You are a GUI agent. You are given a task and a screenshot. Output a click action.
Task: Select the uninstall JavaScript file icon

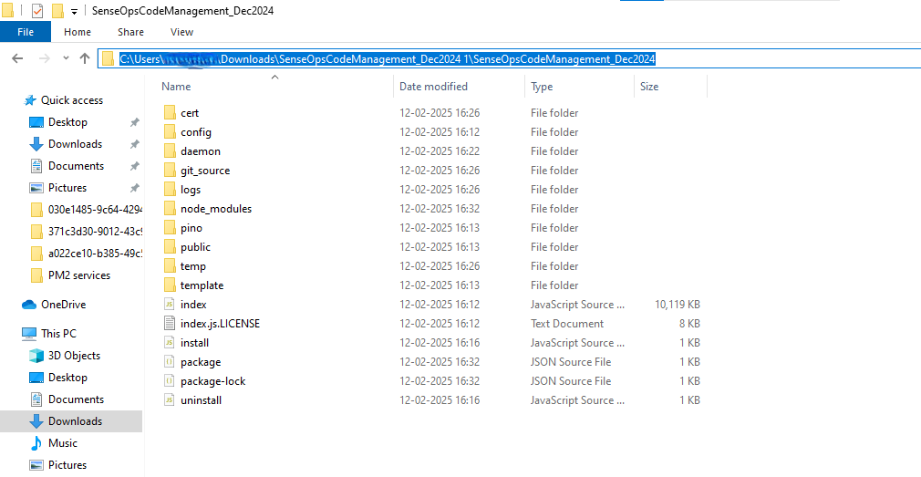click(170, 400)
